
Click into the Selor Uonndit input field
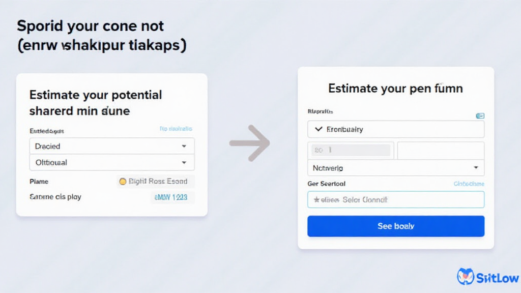click(x=396, y=200)
